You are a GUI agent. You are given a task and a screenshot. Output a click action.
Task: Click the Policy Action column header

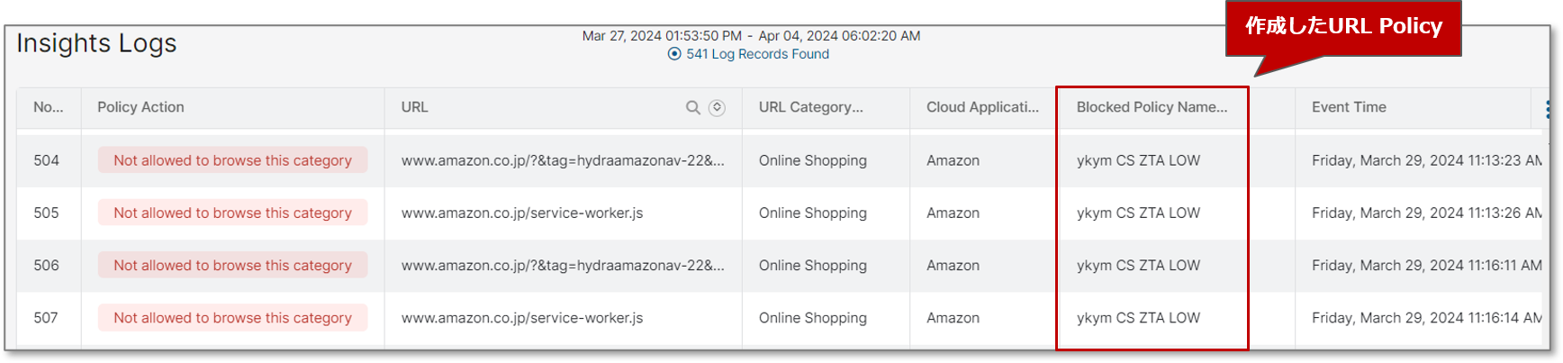point(140,107)
